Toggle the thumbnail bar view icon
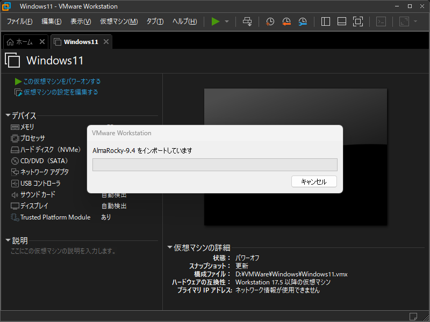This screenshot has width=430, height=322. [342, 21]
